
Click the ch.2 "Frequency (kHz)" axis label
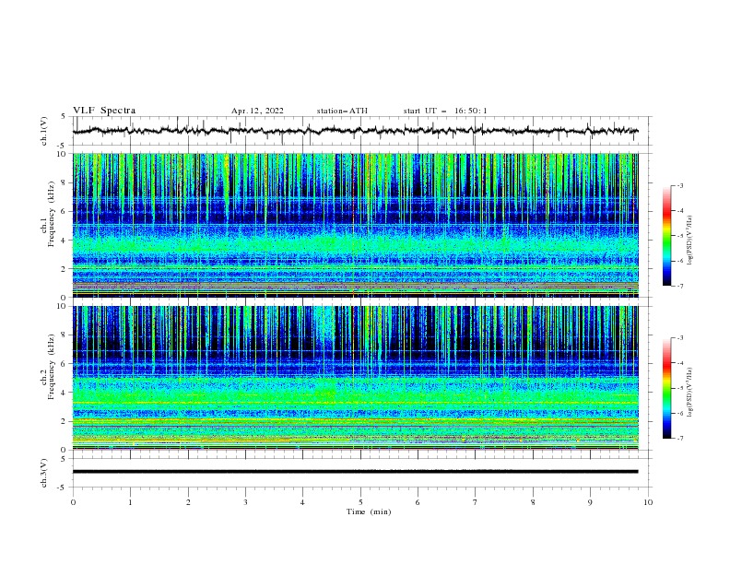click(52, 367)
